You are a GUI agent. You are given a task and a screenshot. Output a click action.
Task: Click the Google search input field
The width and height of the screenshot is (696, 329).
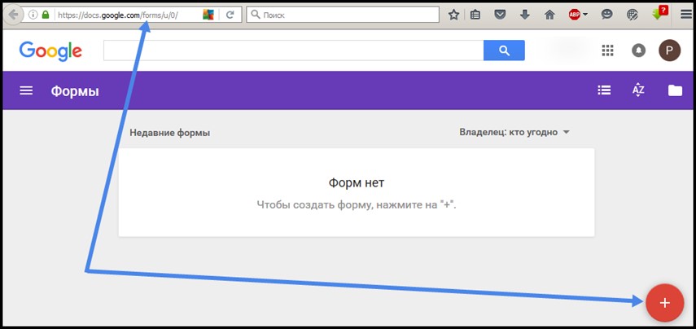coord(293,50)
